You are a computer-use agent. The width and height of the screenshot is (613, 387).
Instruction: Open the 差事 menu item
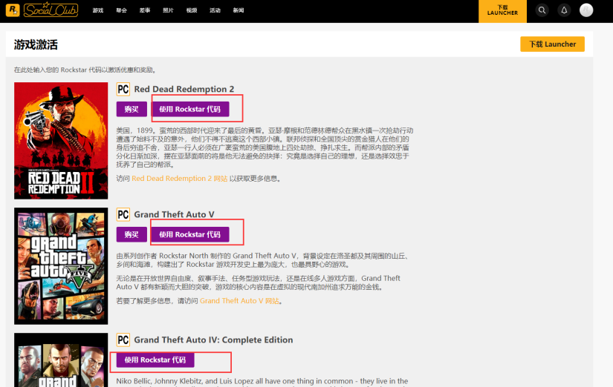point(145,10)
